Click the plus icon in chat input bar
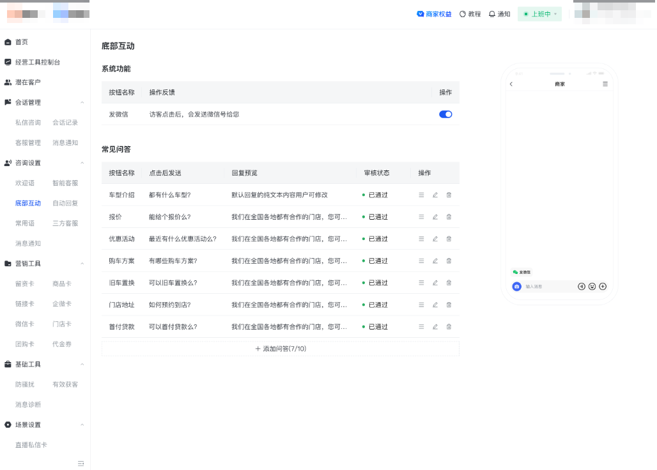657x470 pixels. [603, 286]
